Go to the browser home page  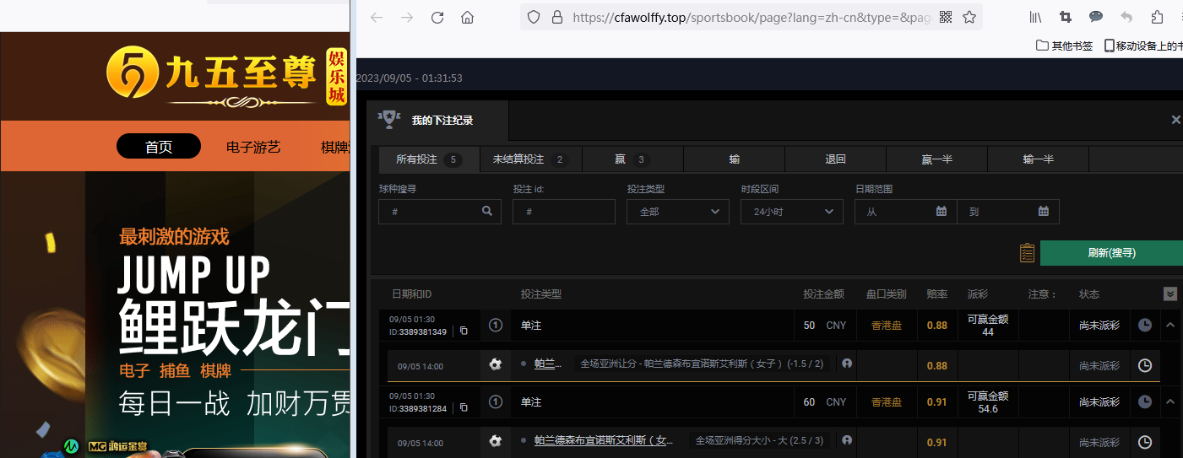pos(467,17)
